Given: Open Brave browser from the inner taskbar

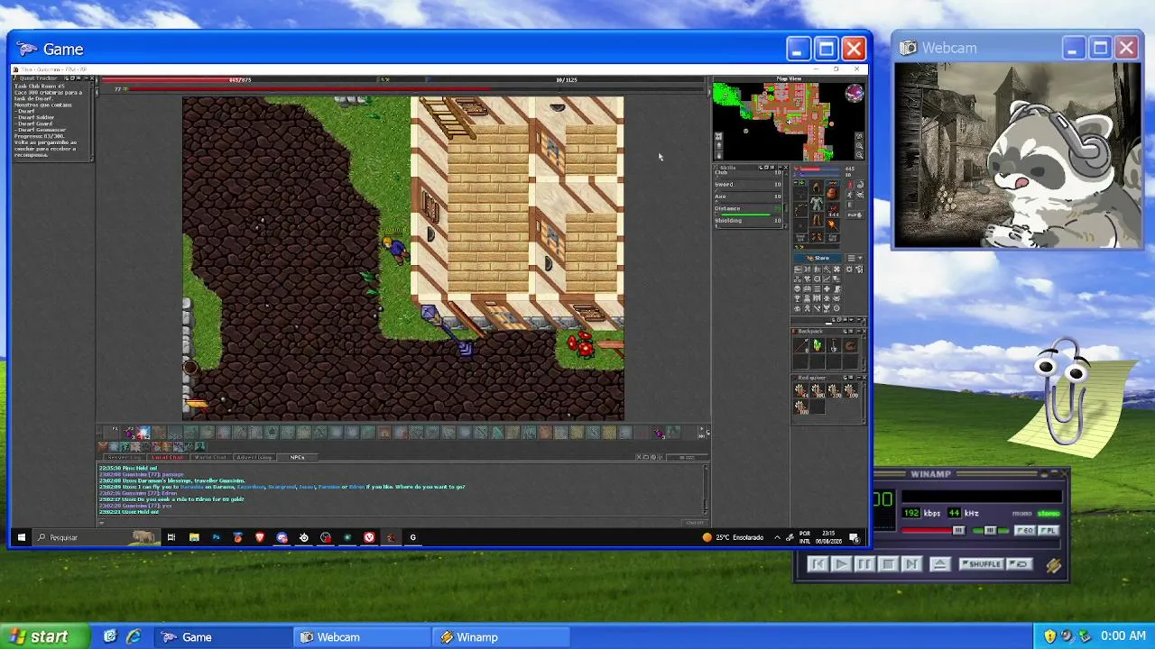Looking at the screenshot, I should coord(260,537).
